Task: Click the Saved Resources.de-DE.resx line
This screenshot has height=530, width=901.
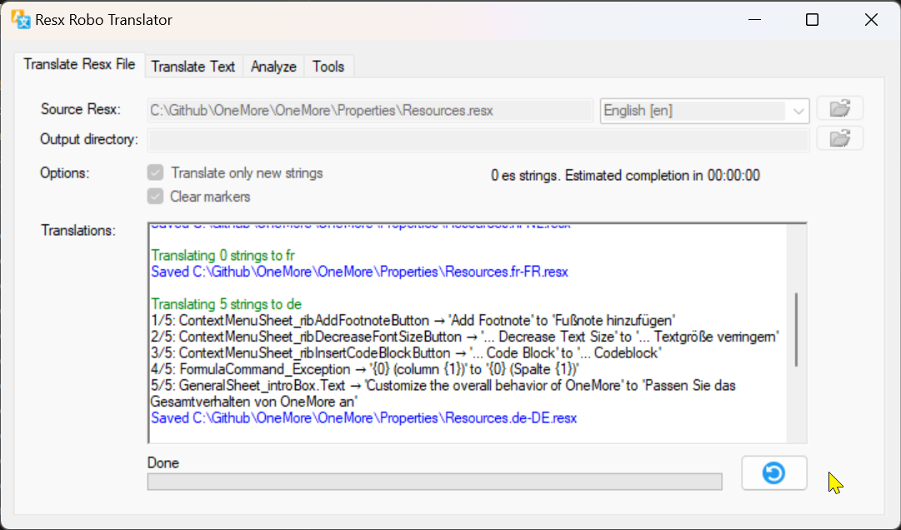Action: (x=363, y=418)
